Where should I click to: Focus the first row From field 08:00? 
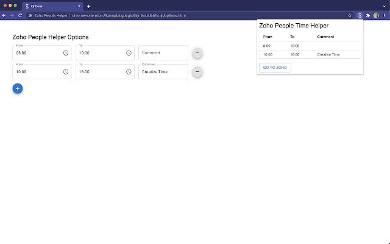tap(42, 53)
